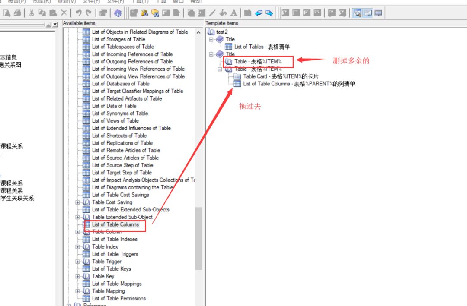Select 'List of Databases of Table' item
467x306 pixels.
pos(121,84)
